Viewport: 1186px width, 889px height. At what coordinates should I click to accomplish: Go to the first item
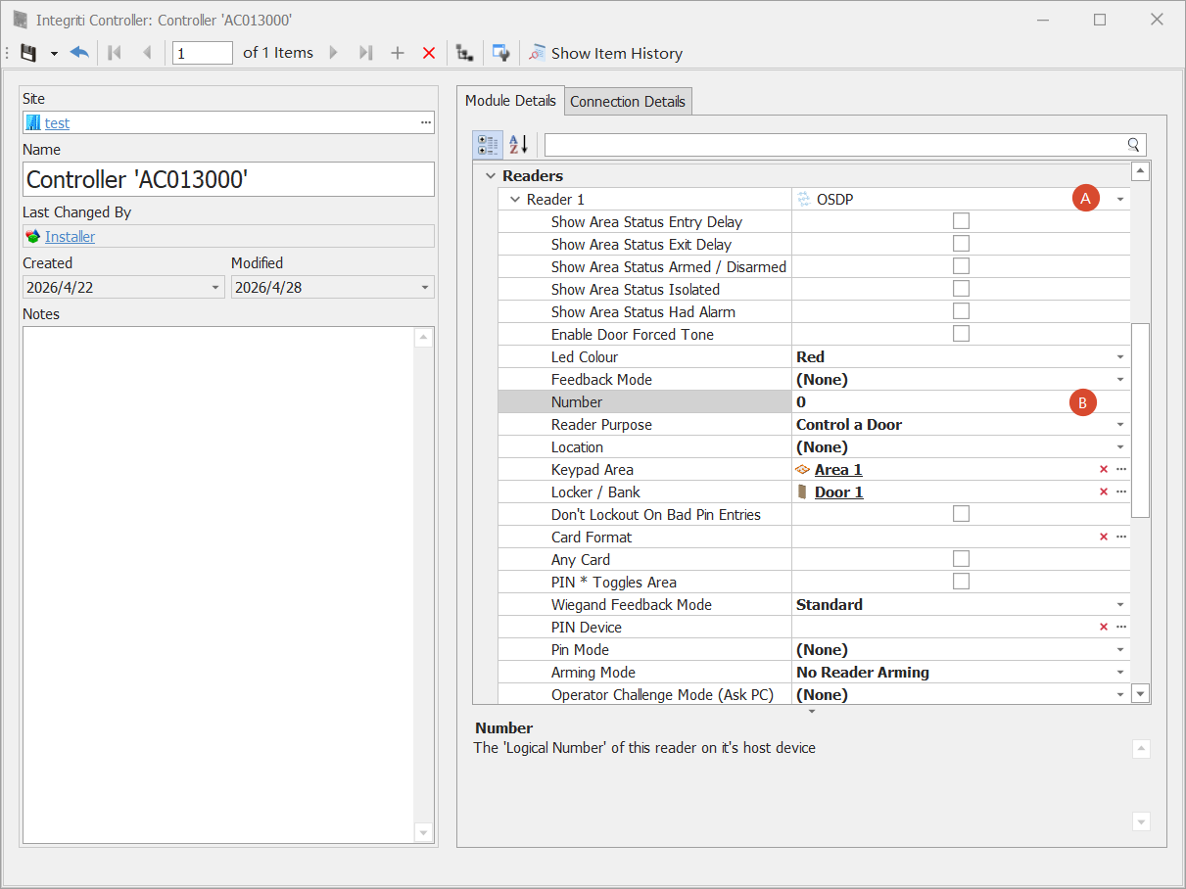(115, 53)
